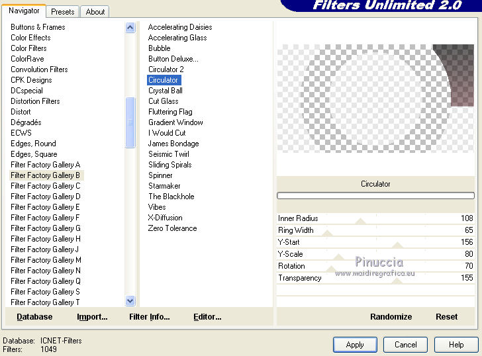482x356 pixels.
Task: Select Convolution Filters category
Action: click(x=39, y=69)
